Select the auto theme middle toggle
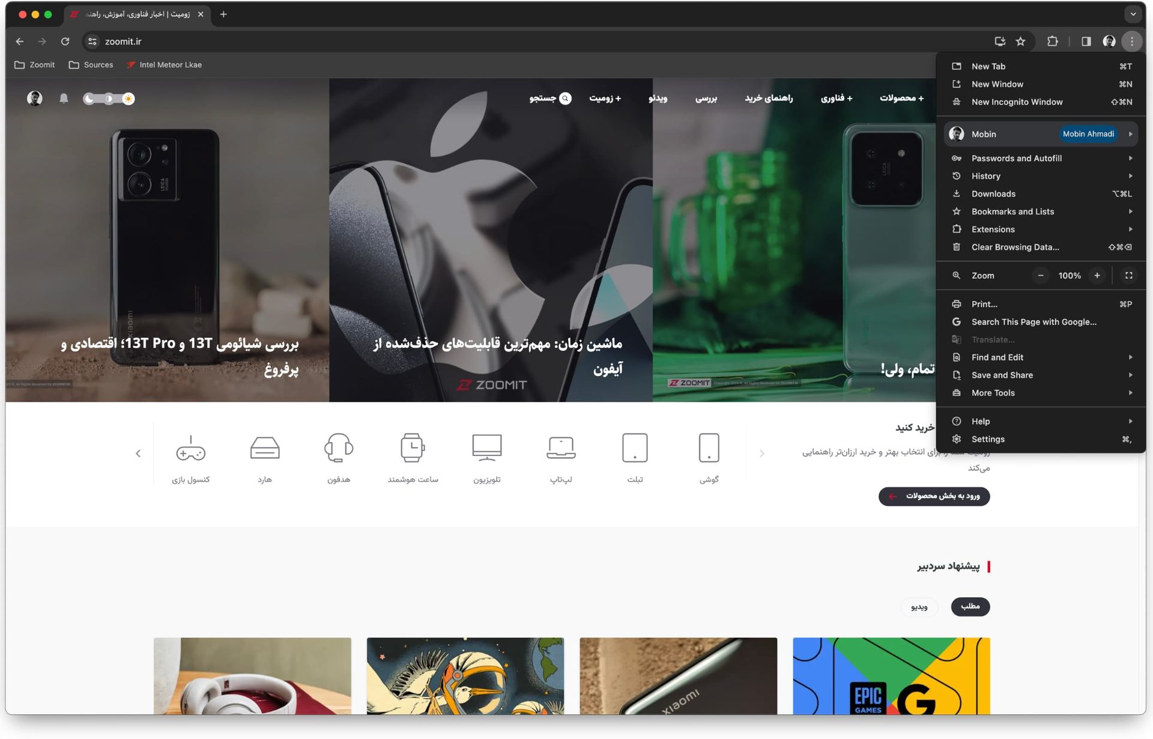Image resolution: width=1153 pixels, height=739 pixels. pyautogui.click(x=109, y=99)
